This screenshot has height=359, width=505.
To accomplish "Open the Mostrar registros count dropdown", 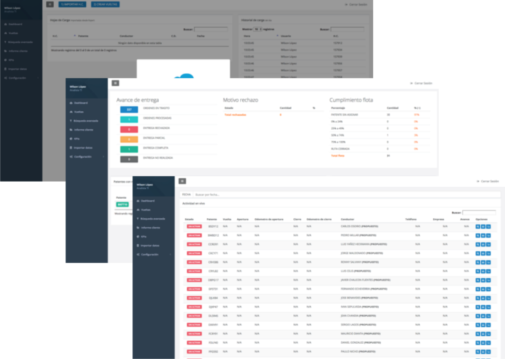I will click(258, 30).
